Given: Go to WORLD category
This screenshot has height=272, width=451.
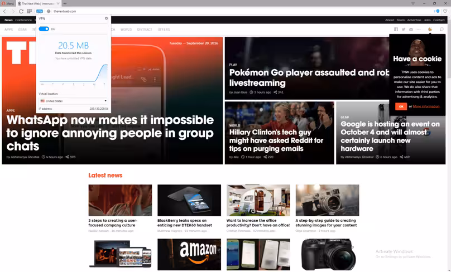Looking at the screenshot, I should pyautogui.click(x=126, y=30).
